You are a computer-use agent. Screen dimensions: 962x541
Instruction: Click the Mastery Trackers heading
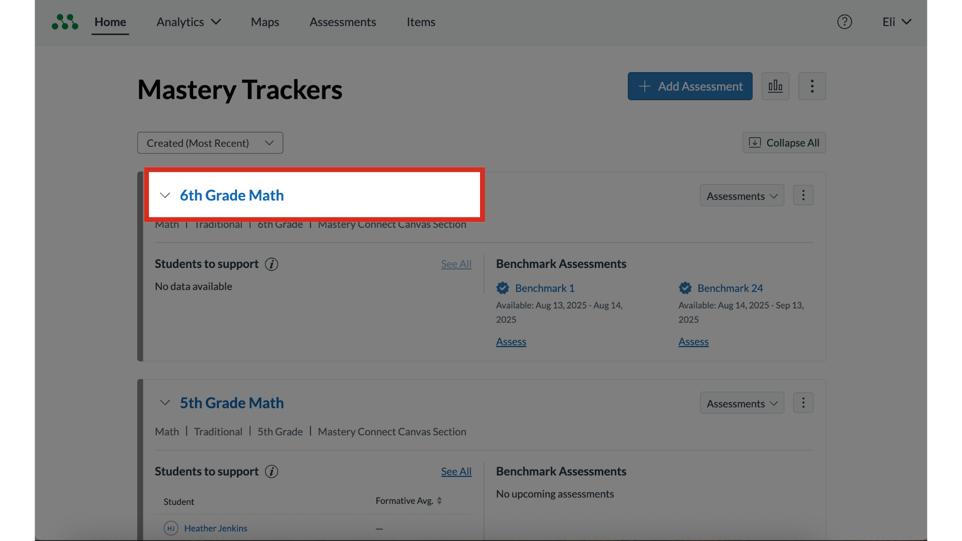(239, 90)
